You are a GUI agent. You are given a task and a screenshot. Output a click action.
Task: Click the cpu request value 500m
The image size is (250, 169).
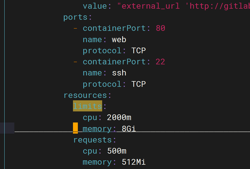[x=117, y=151]
